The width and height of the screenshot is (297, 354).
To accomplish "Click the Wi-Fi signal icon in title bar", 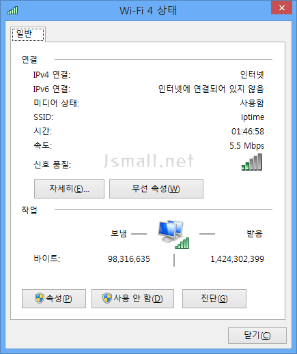I will (12, 10).
